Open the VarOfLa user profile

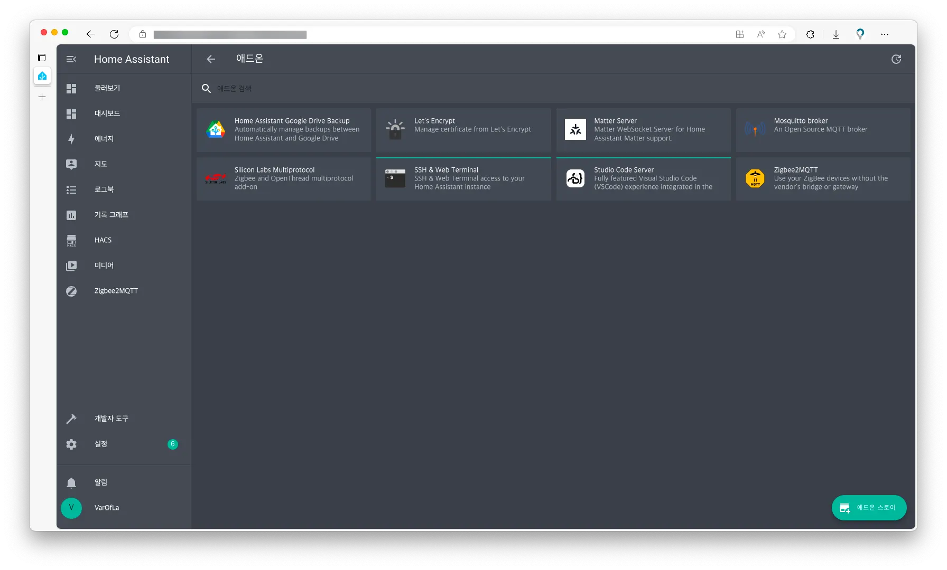124,508
